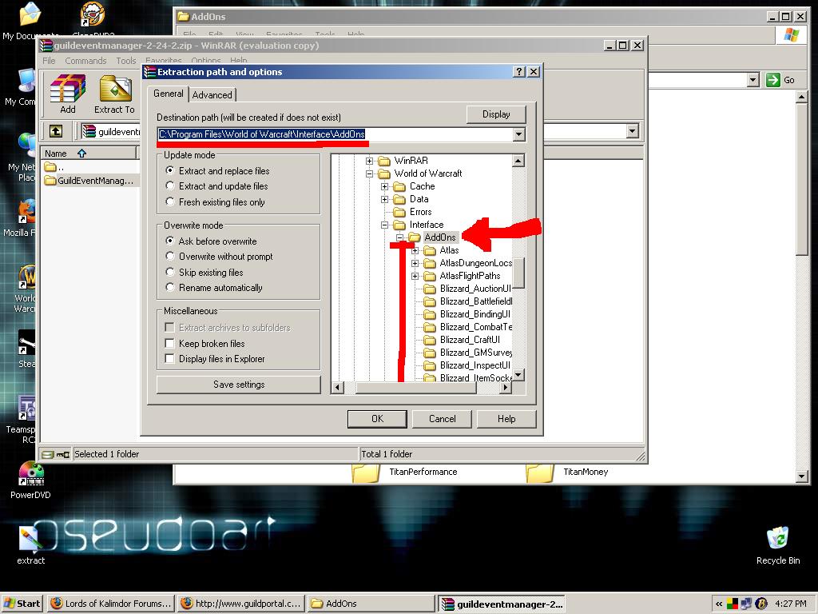Viewport: 818px width, 614px height.
Task: Collapse the Interface tree node
Action: point(384,225)
